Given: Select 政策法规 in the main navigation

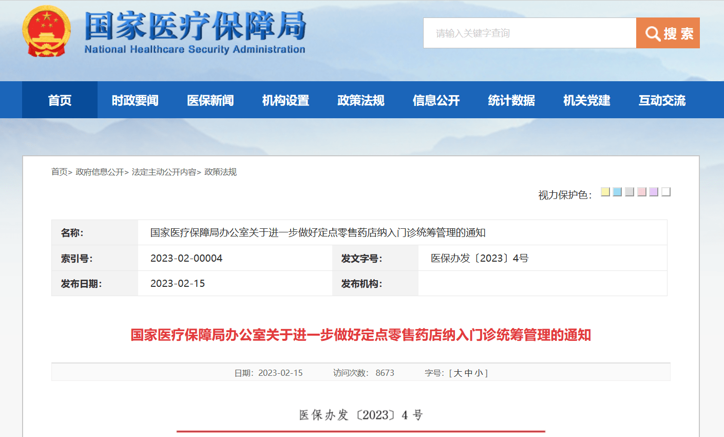Looking at the screenshot, I should [361, 100].
